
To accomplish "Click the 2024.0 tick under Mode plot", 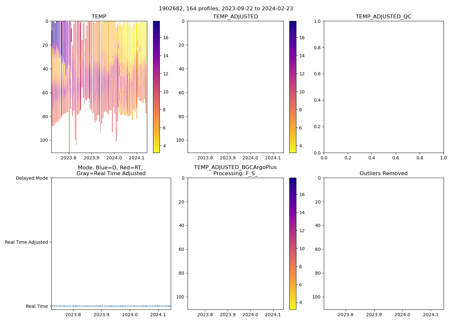I will 130,315.
